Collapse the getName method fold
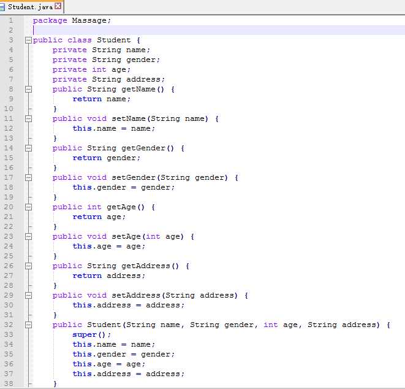 click(28, 89)
